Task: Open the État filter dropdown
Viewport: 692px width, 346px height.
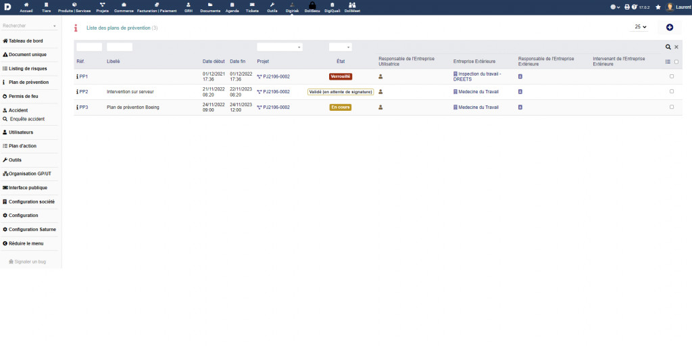Action: coord(341,47)
